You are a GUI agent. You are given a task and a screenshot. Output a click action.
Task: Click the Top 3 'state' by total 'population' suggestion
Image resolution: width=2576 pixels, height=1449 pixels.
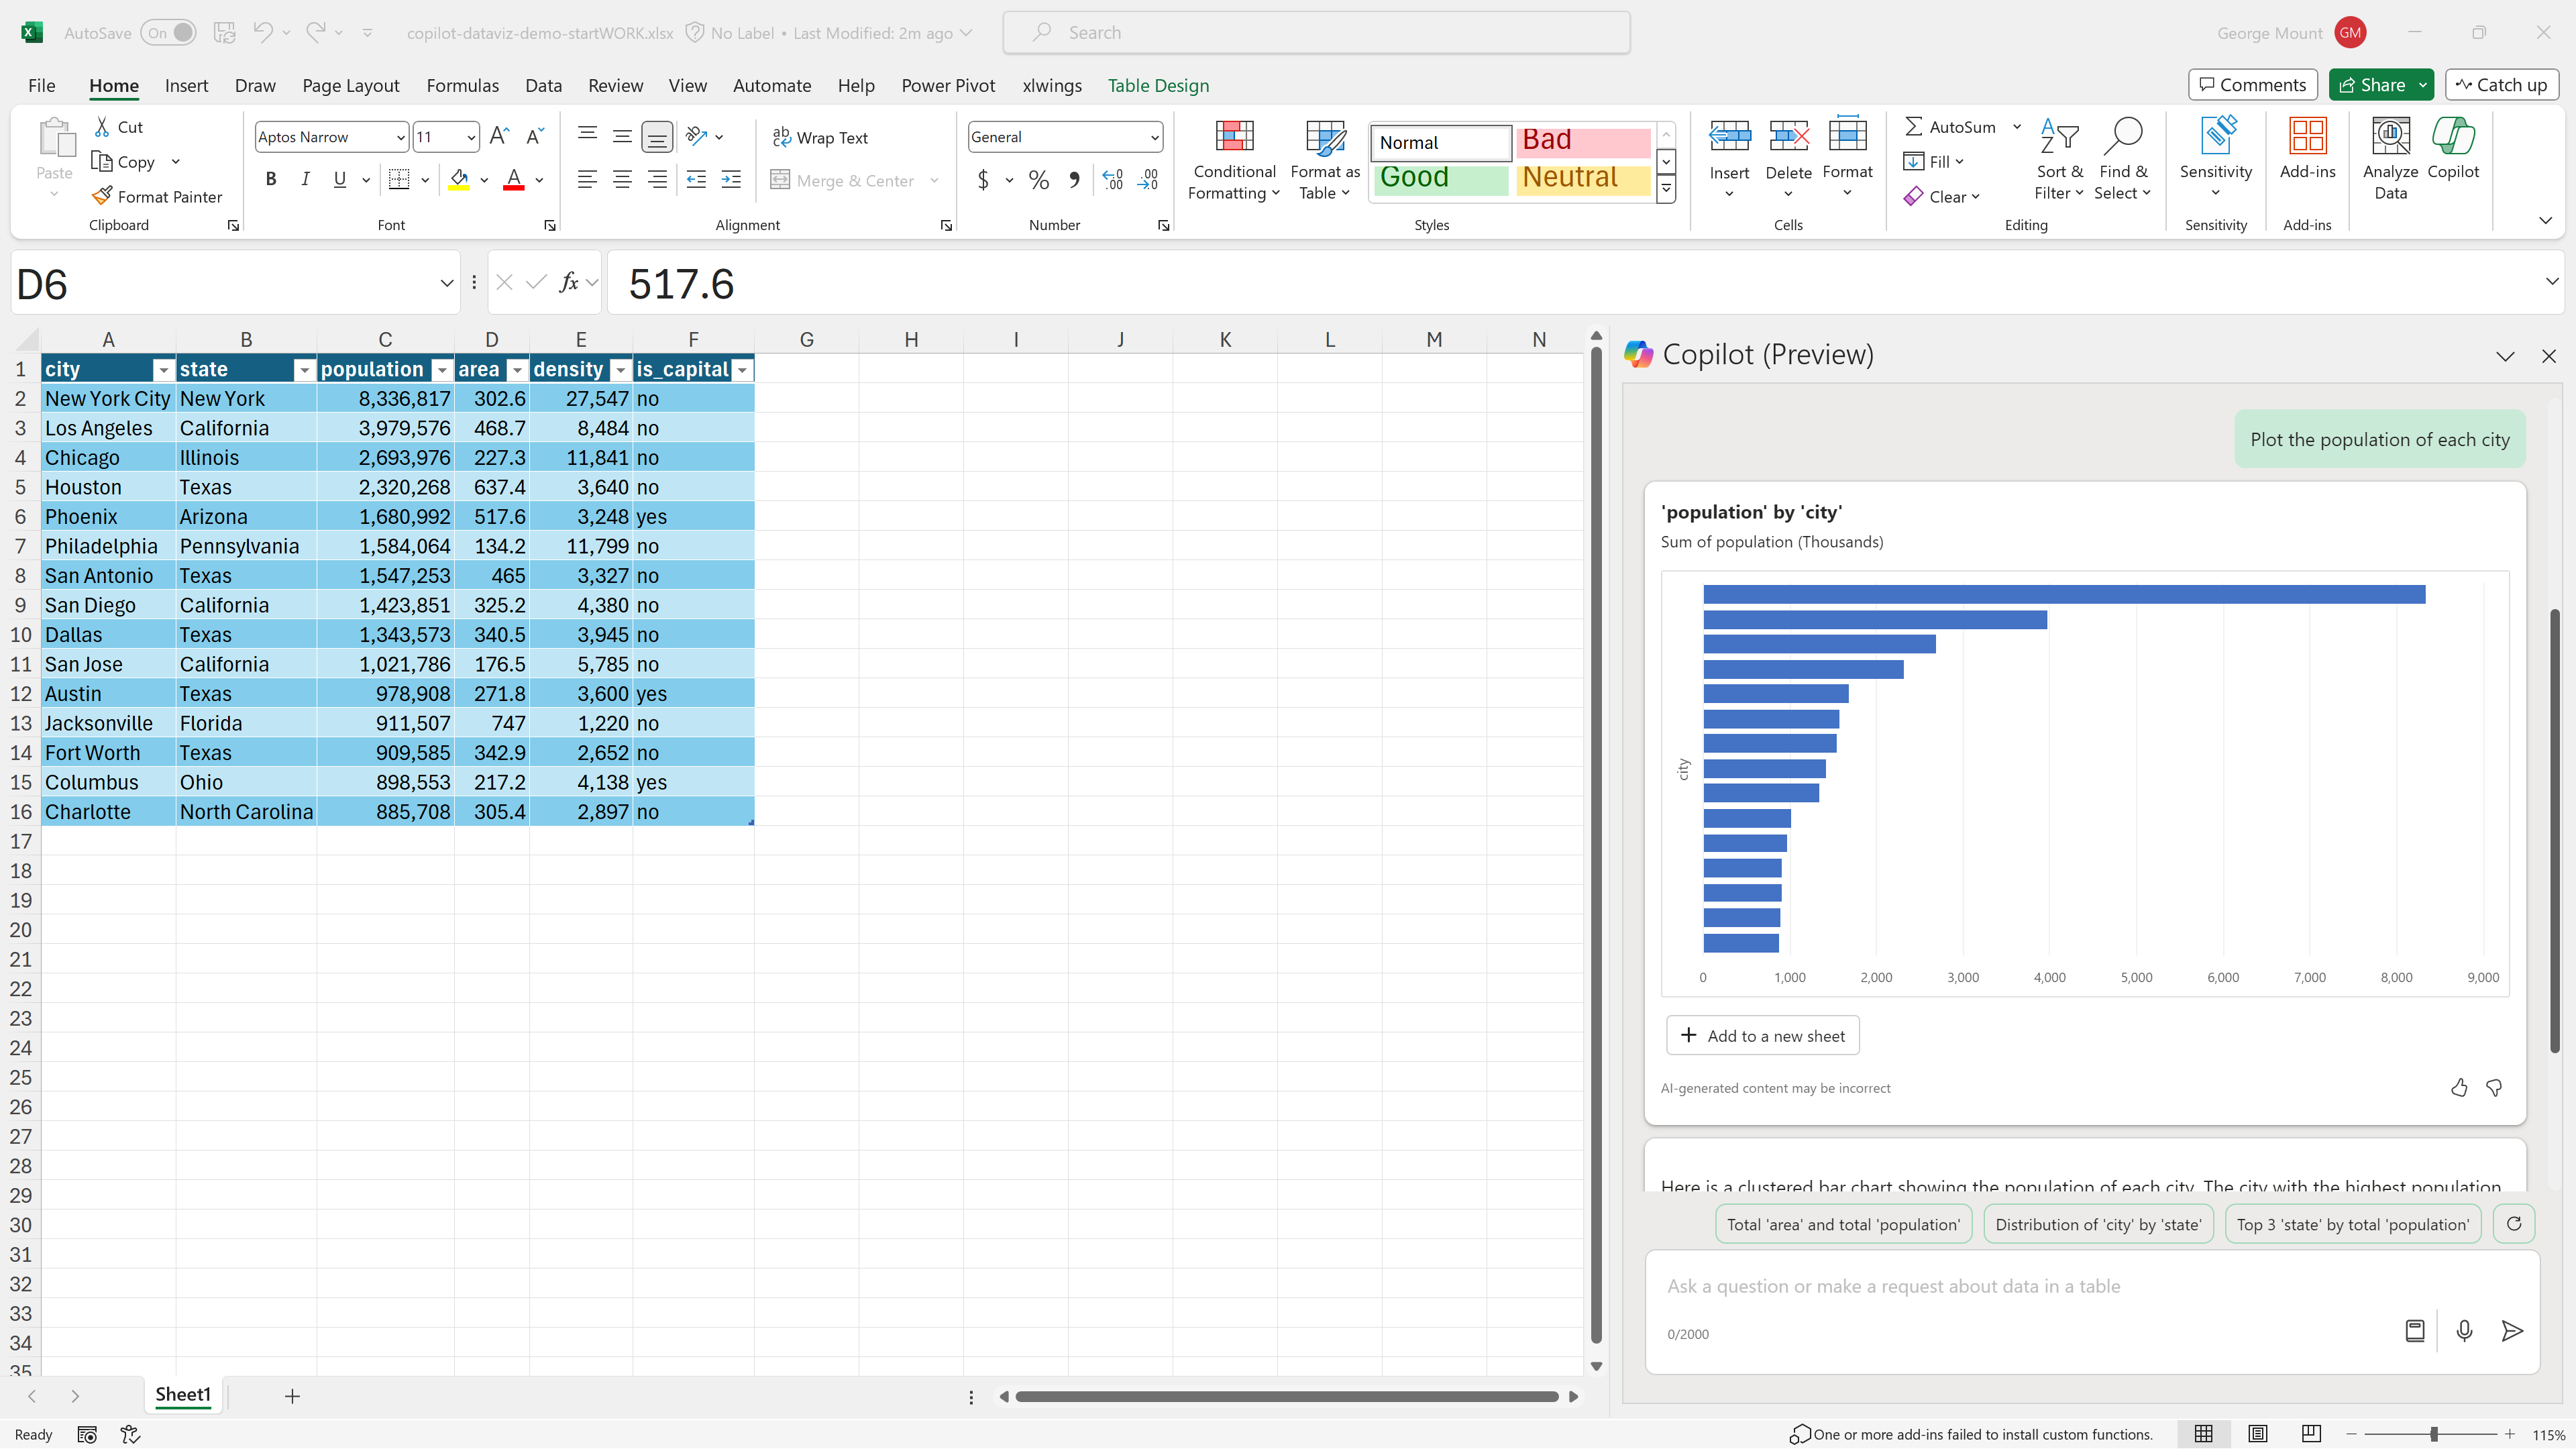point(2352,1224)
